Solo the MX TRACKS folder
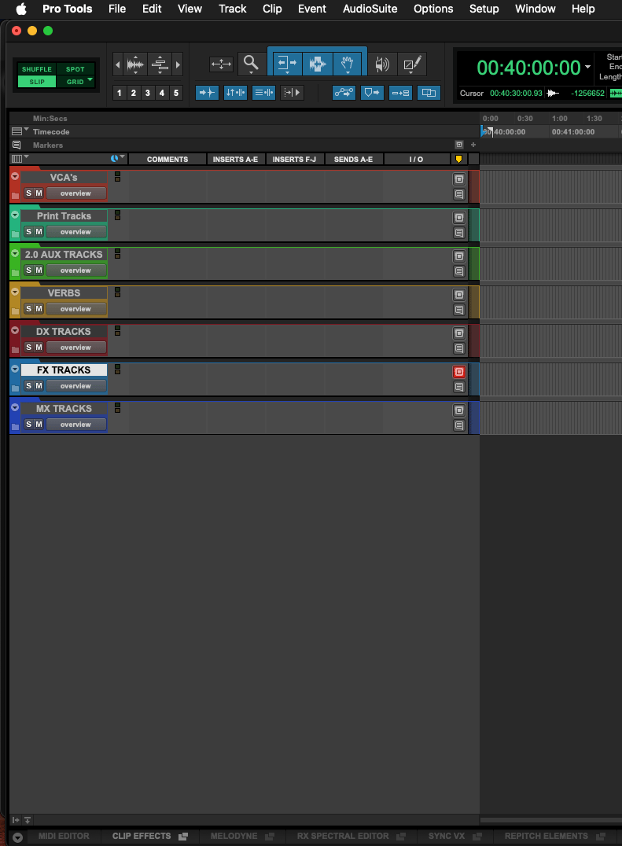The width and height of the screenshot is (622, 846). click(28, 424)
